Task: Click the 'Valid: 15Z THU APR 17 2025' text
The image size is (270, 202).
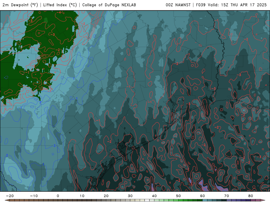Action: point(237,5)
